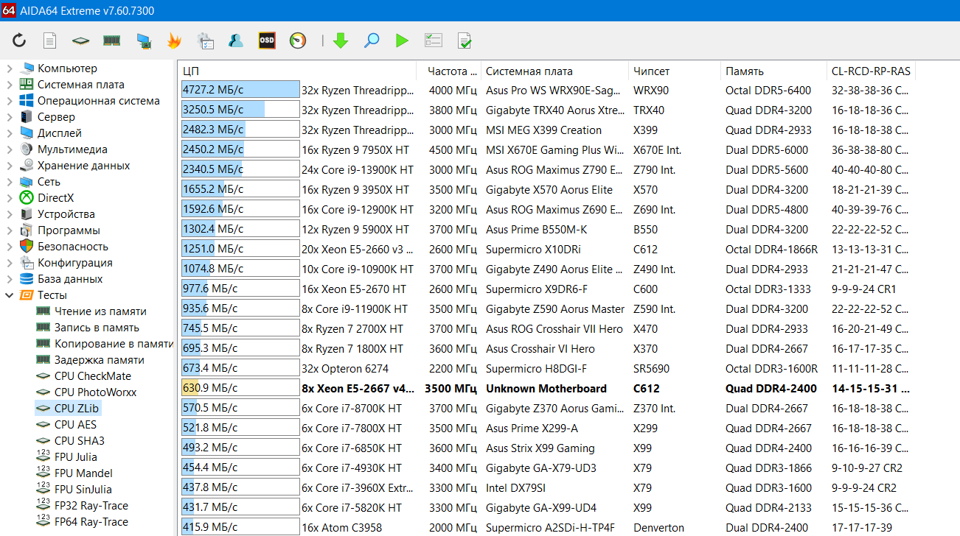This screenshot has width=960, height=536.
Task: Click the monitor icon beside Дисплей
Action: point(27,133)
